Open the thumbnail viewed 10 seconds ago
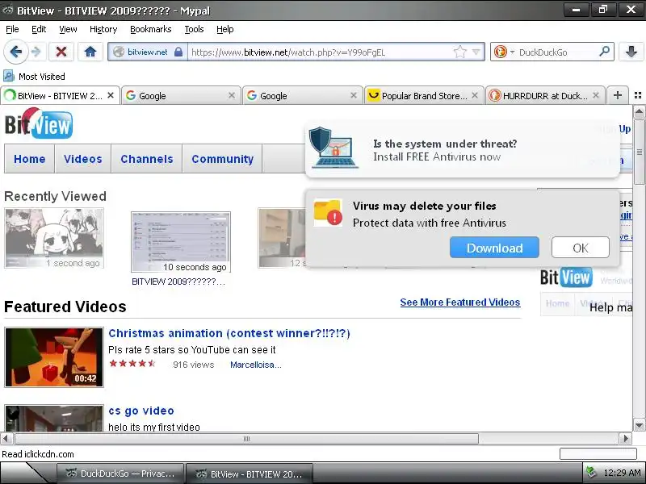The height and width of the screenshot is (484, 646). tap(180, 242)
